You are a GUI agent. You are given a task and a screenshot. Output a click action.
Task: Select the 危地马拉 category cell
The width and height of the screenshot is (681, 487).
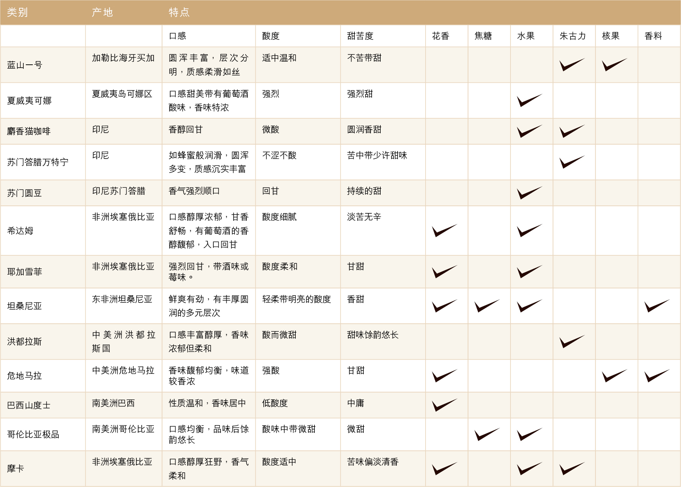43,376
